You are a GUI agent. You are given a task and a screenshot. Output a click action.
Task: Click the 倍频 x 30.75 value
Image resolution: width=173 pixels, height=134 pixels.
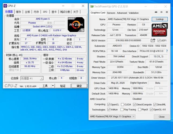(30, 62)
